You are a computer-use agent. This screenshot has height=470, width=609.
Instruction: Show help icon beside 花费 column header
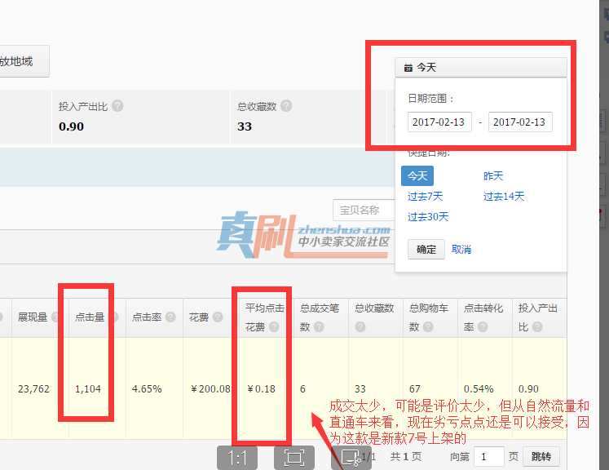218,317
